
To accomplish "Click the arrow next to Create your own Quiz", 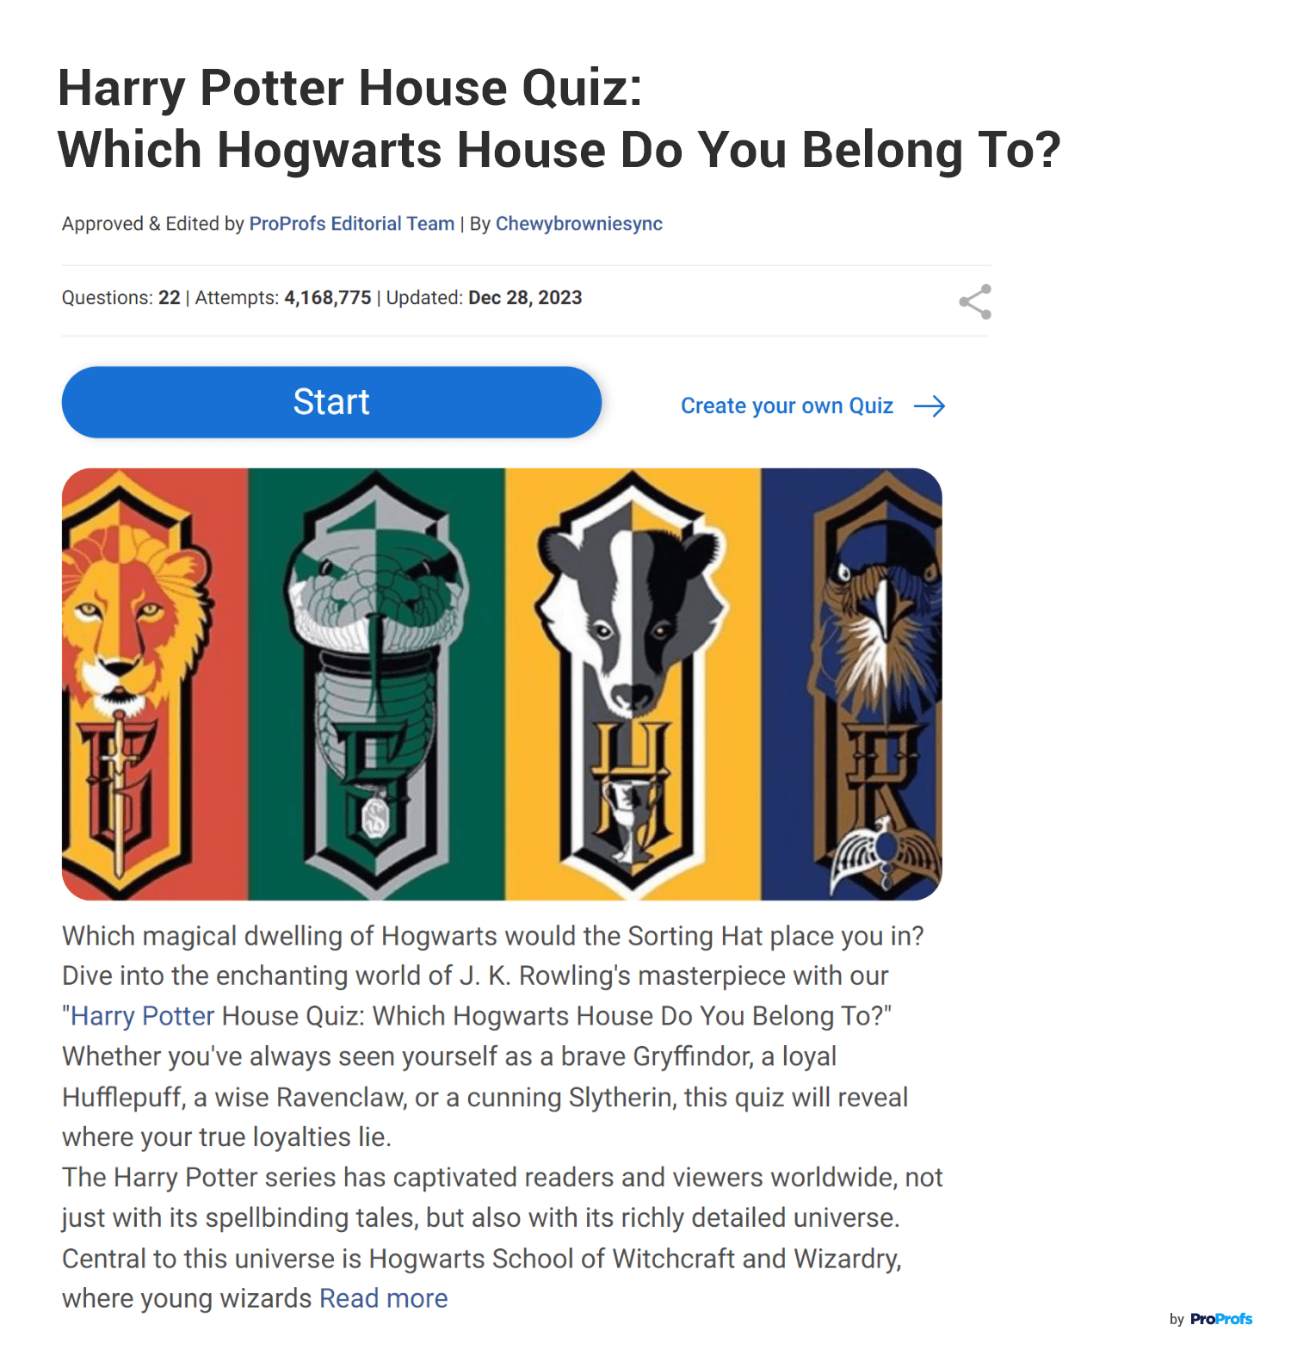I will pos(930,406).
